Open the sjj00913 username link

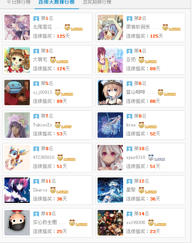point(43,92)
